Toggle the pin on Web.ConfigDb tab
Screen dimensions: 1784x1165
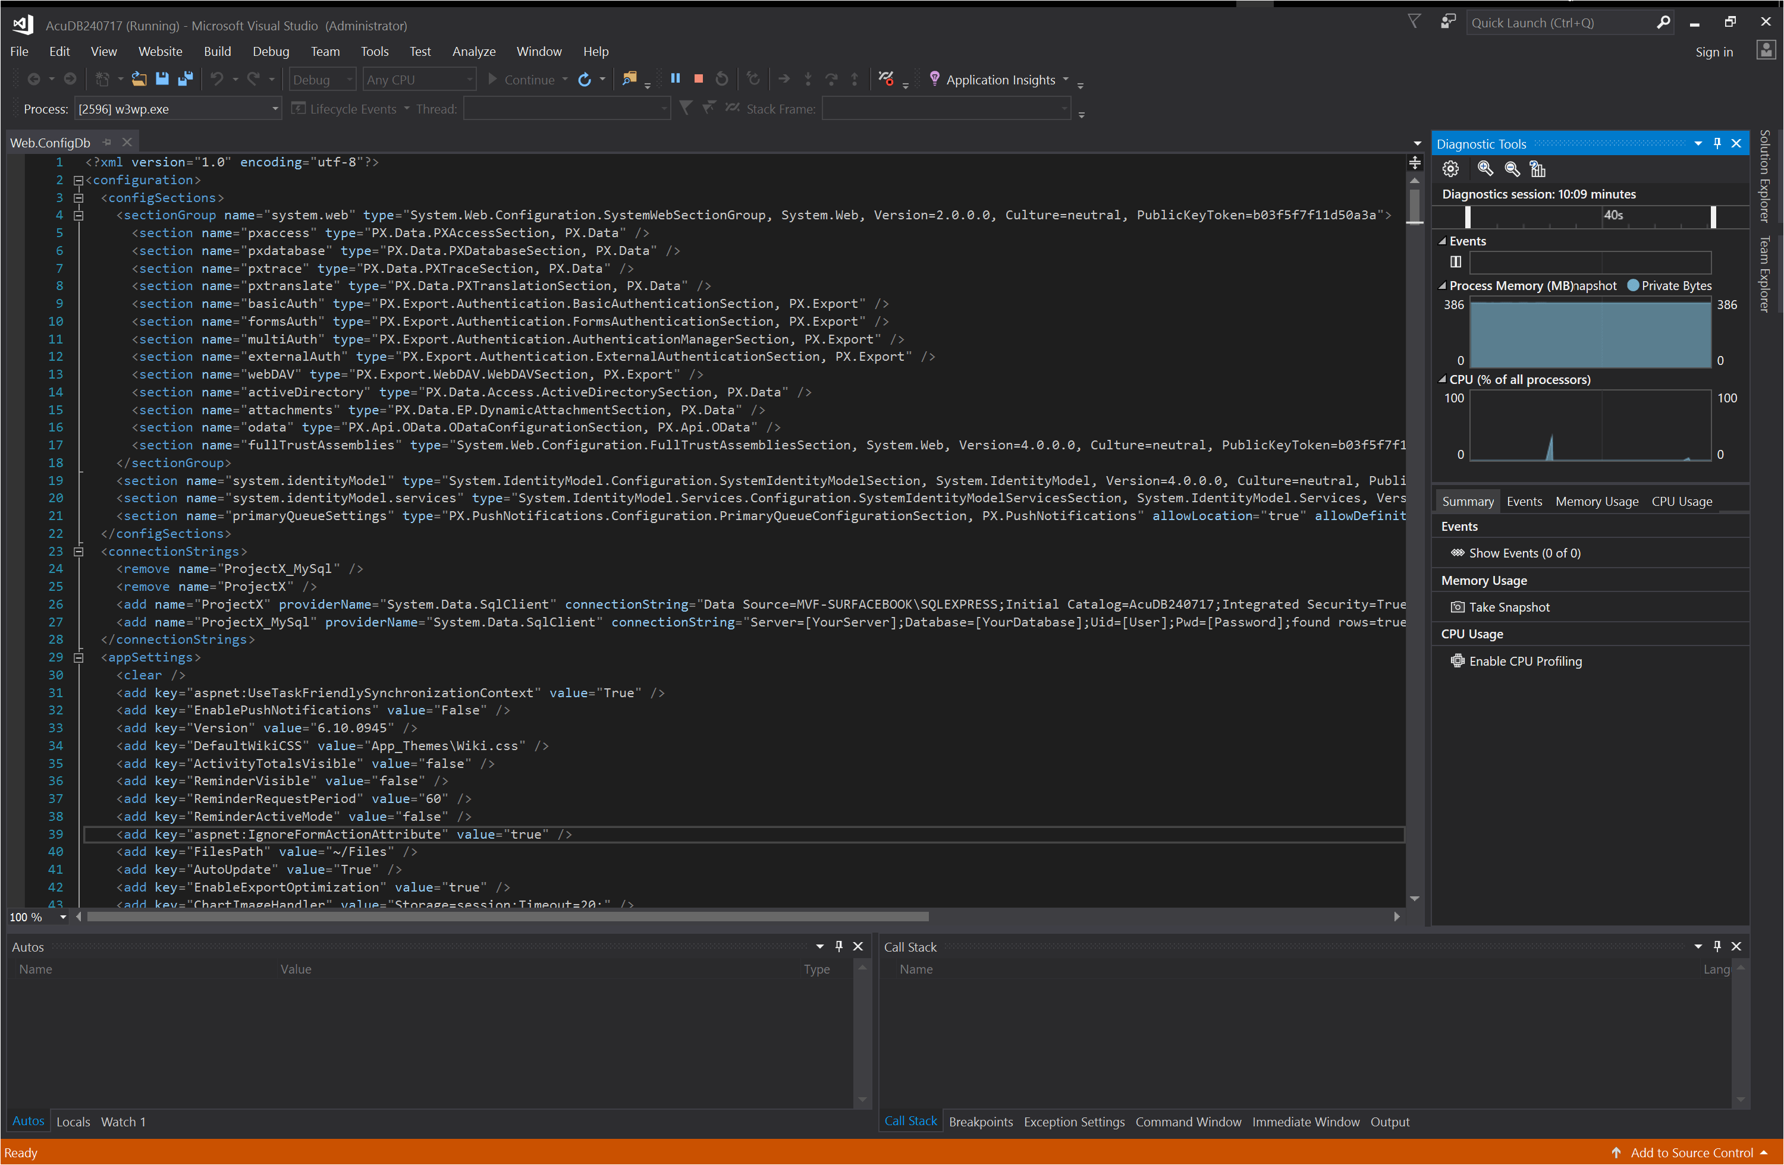(107, 142)
